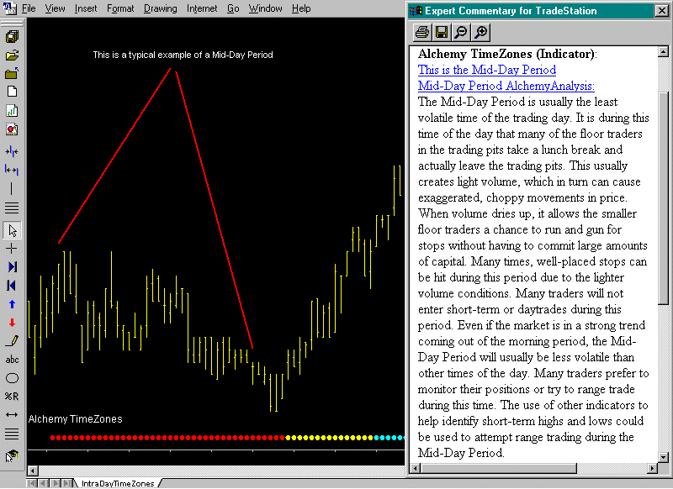Click the upper horizontal-lines toolbar icon

pos(12,208)
